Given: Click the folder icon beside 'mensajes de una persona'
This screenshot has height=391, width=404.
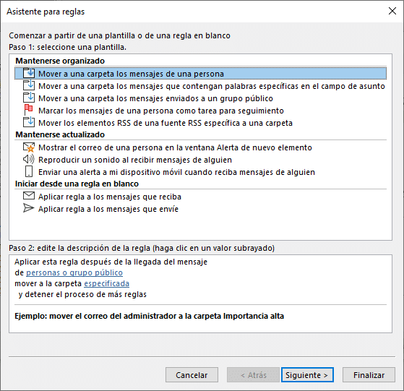Looking at the screenshot, I should [29, 73].
